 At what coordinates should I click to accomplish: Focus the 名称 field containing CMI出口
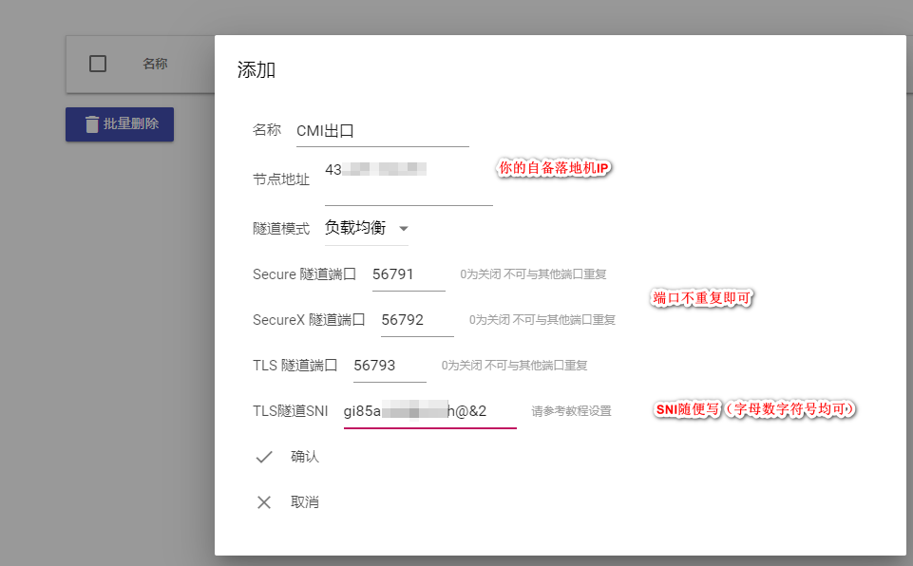[x=383, y=131]
